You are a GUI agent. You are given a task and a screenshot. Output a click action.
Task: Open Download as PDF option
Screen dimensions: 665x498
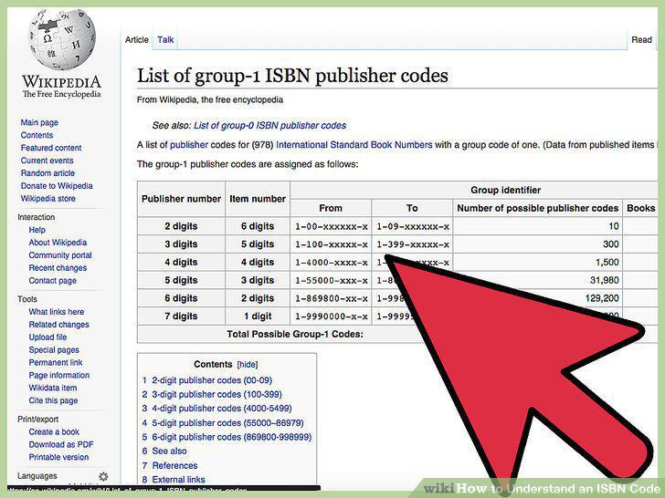(61, 445)
